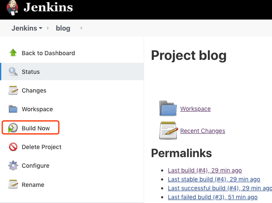Choose Rename in the sidebar

pyautogui.click(x=33, y=185)
